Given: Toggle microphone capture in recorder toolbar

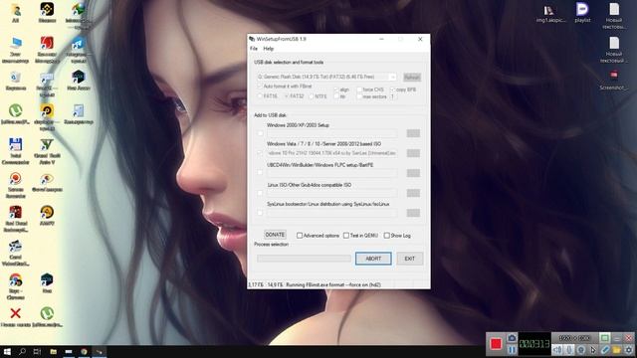Looking at the screenshot, I should (569, 349).
